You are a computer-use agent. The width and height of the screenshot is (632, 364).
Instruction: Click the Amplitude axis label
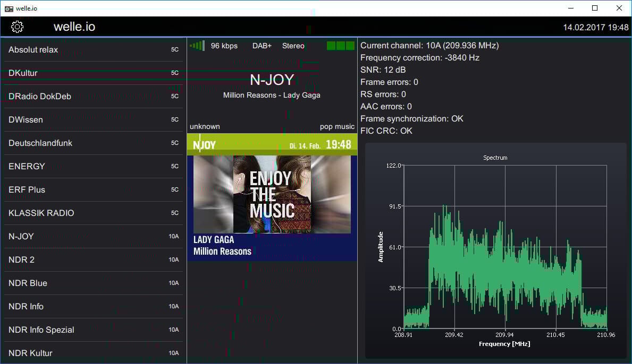point(381,247)
